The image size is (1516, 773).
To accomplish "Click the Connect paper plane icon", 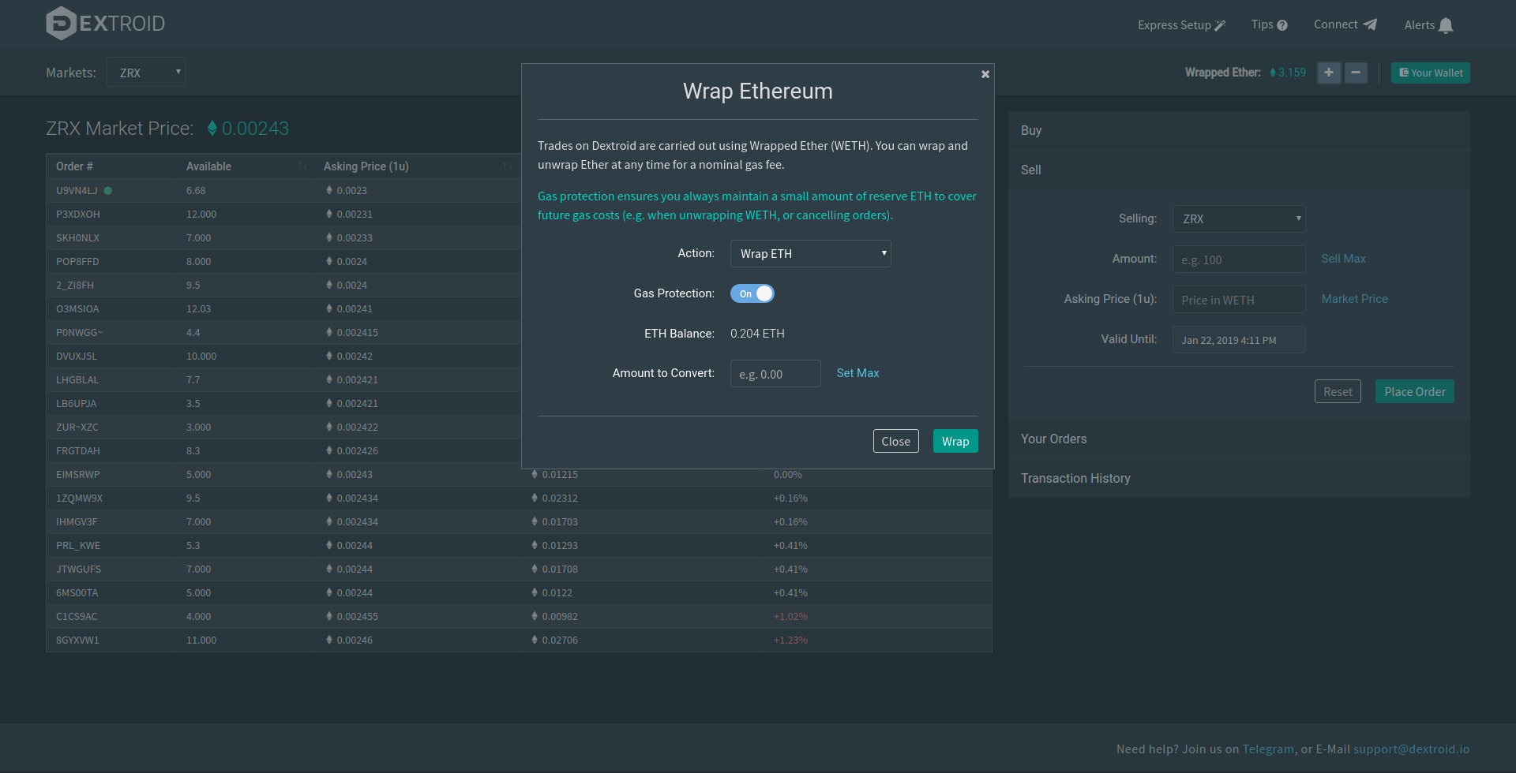I will click(x=1370, y=24).
